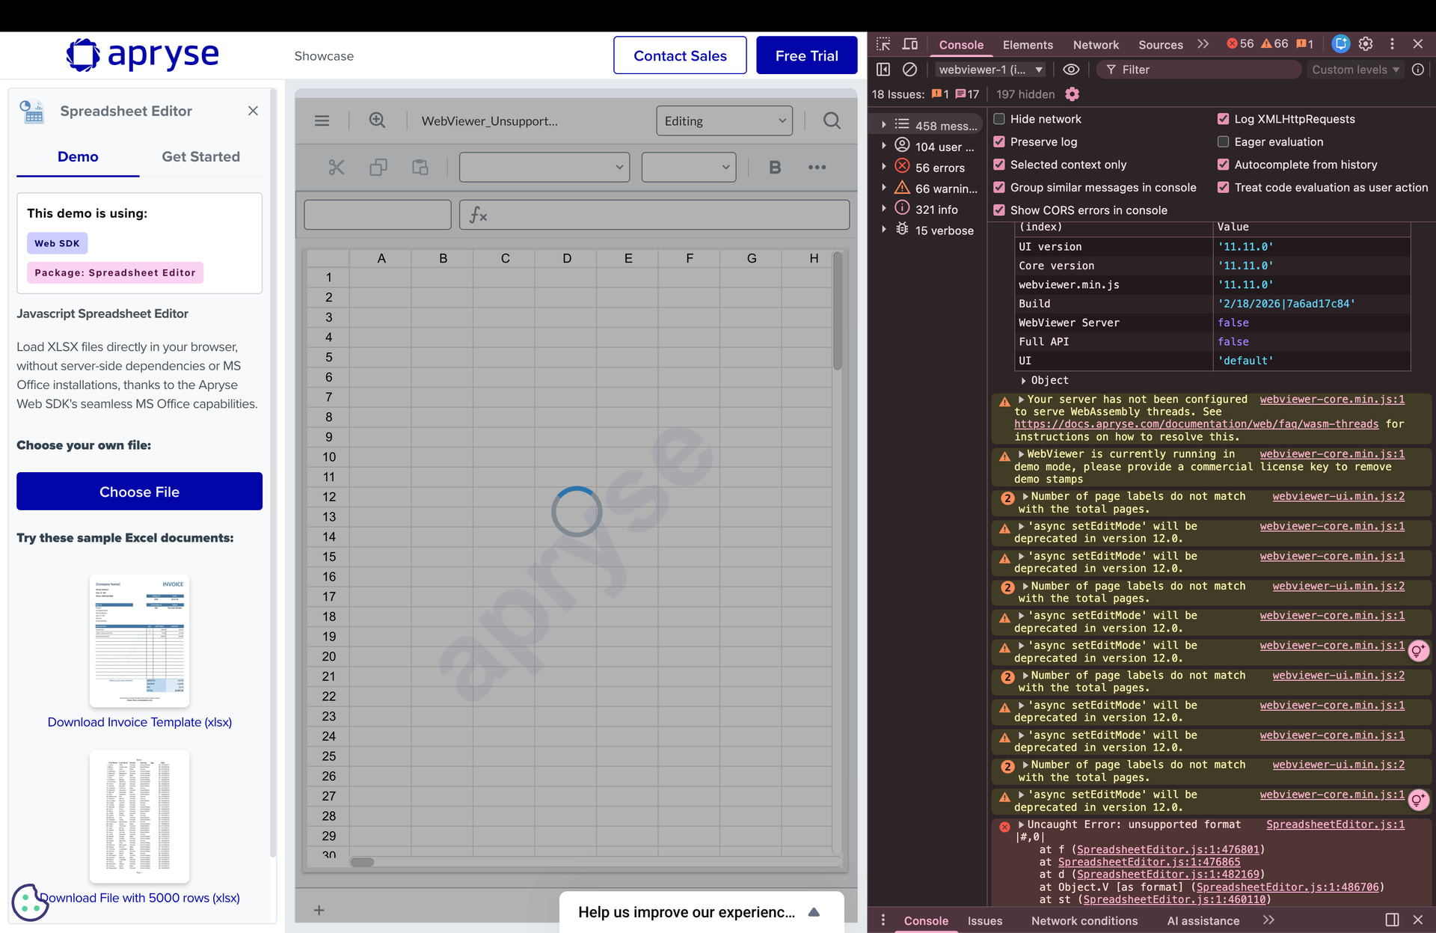Open the Editing mode dropdown
1436x933 pixels.
coord(724,120)
